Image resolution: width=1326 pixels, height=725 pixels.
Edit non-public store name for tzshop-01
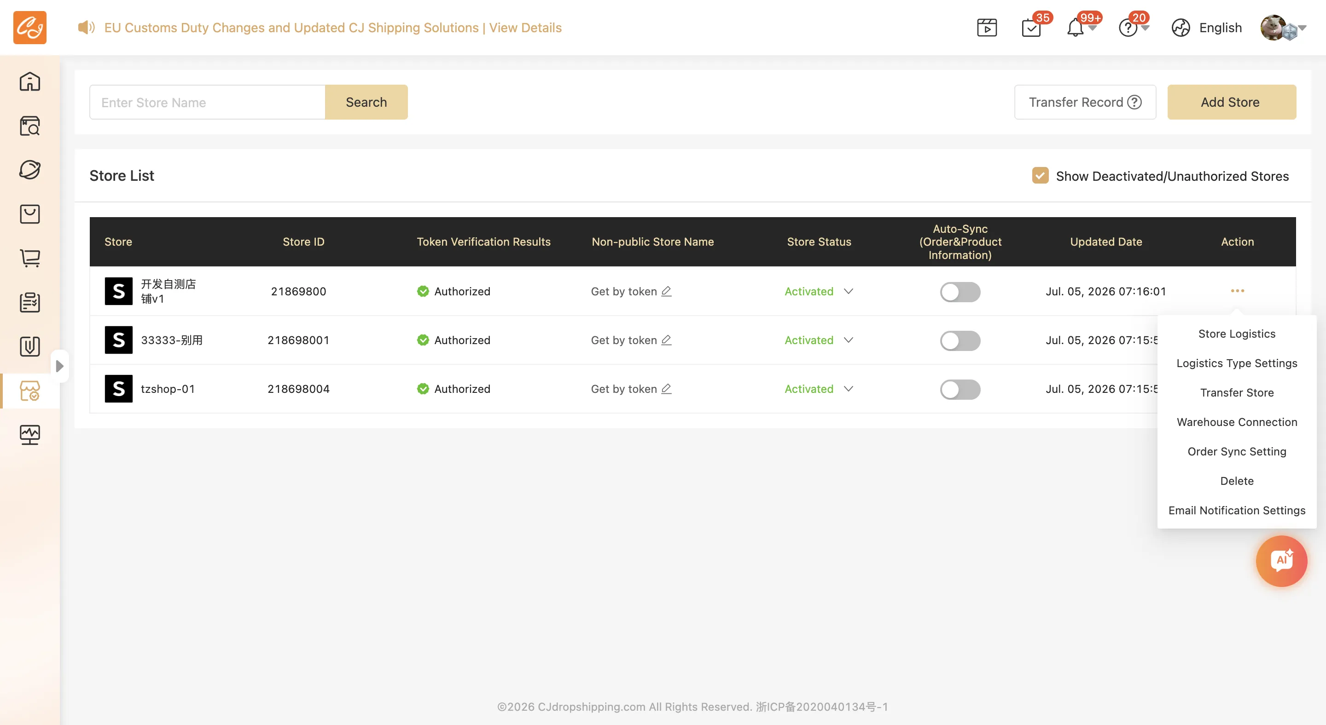click(x=666, y=389)
